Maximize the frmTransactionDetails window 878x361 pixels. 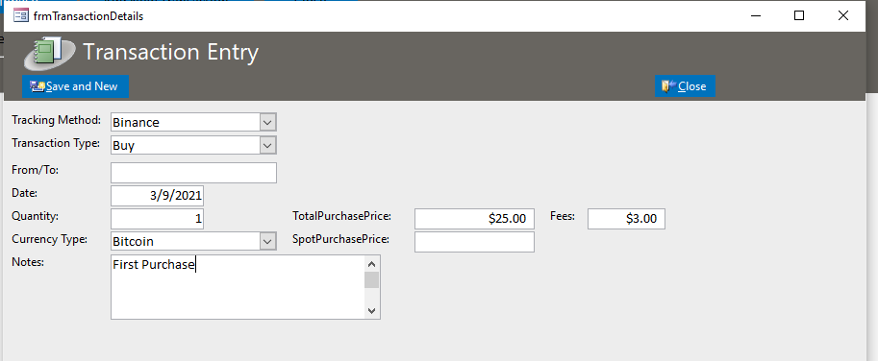tap(799, 15)
